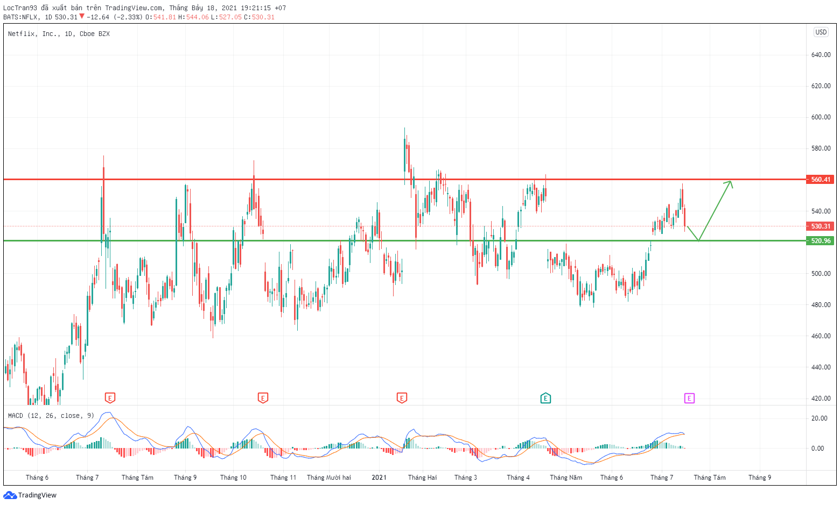The image size is (840, 505).
Task: Click the Tháng 11 time axis label
Action: pyautogui.click(x=283, y=478)
